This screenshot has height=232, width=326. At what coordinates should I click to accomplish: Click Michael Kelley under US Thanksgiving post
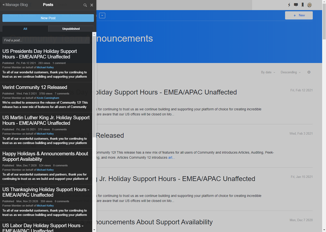click(x=45, y=206)
